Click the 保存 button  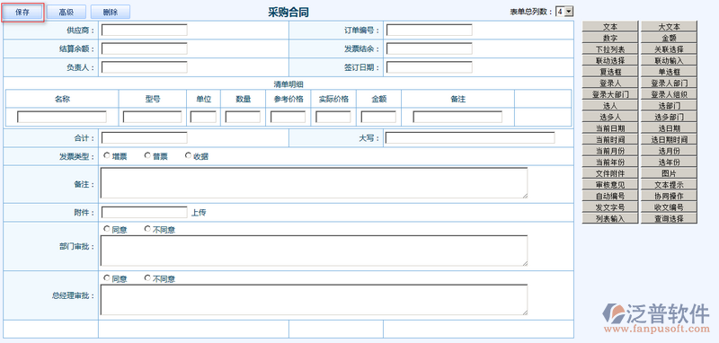click(22, 13)
